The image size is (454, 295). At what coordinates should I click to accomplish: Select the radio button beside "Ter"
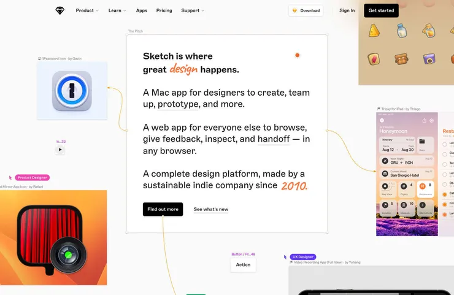(444, 164)
